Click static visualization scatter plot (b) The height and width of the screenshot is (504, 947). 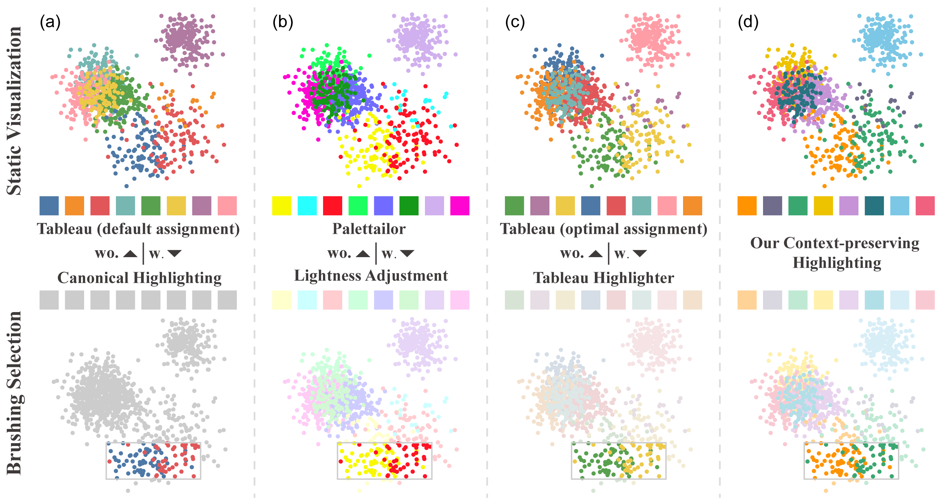click(x=356, y=94)
